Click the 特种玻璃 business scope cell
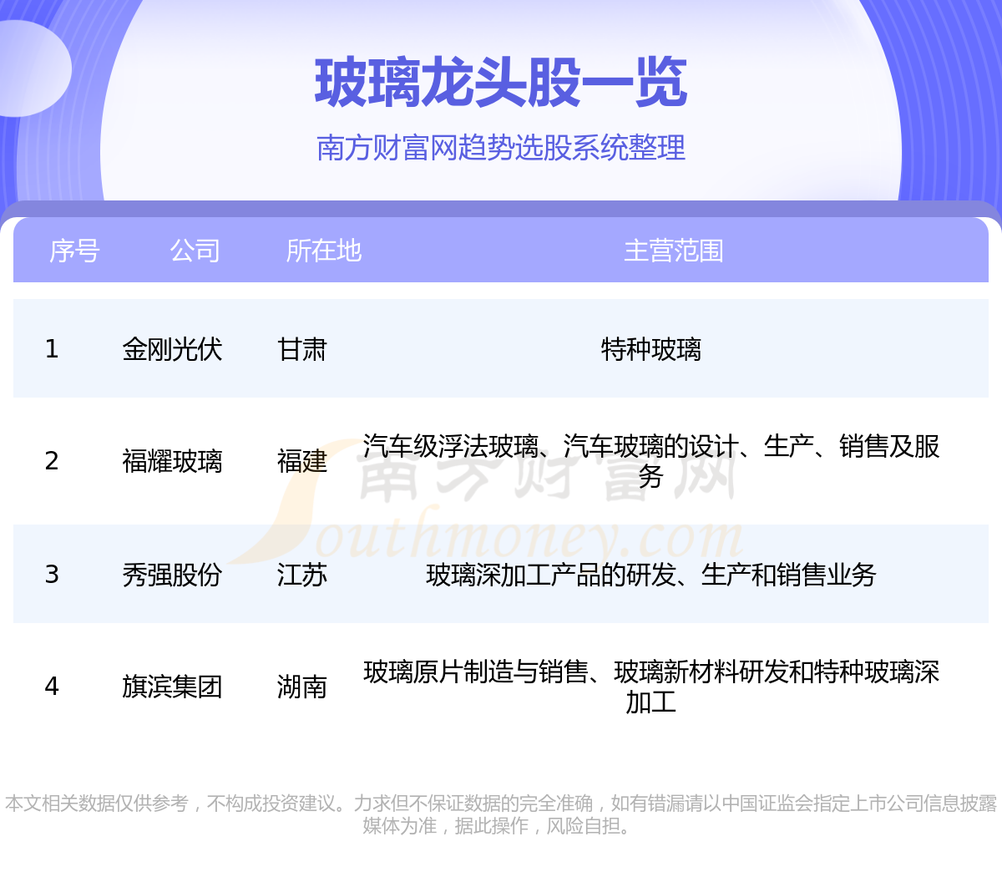The image size is (1002, 877). [650, 349]
